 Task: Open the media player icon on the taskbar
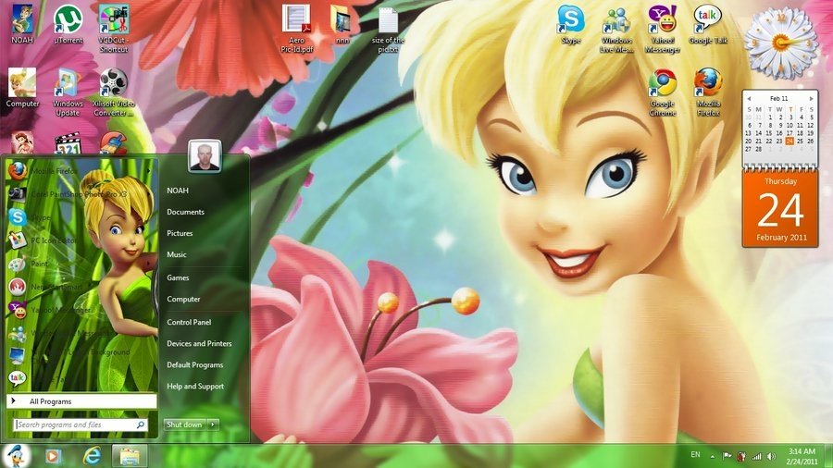click(53, 456)
